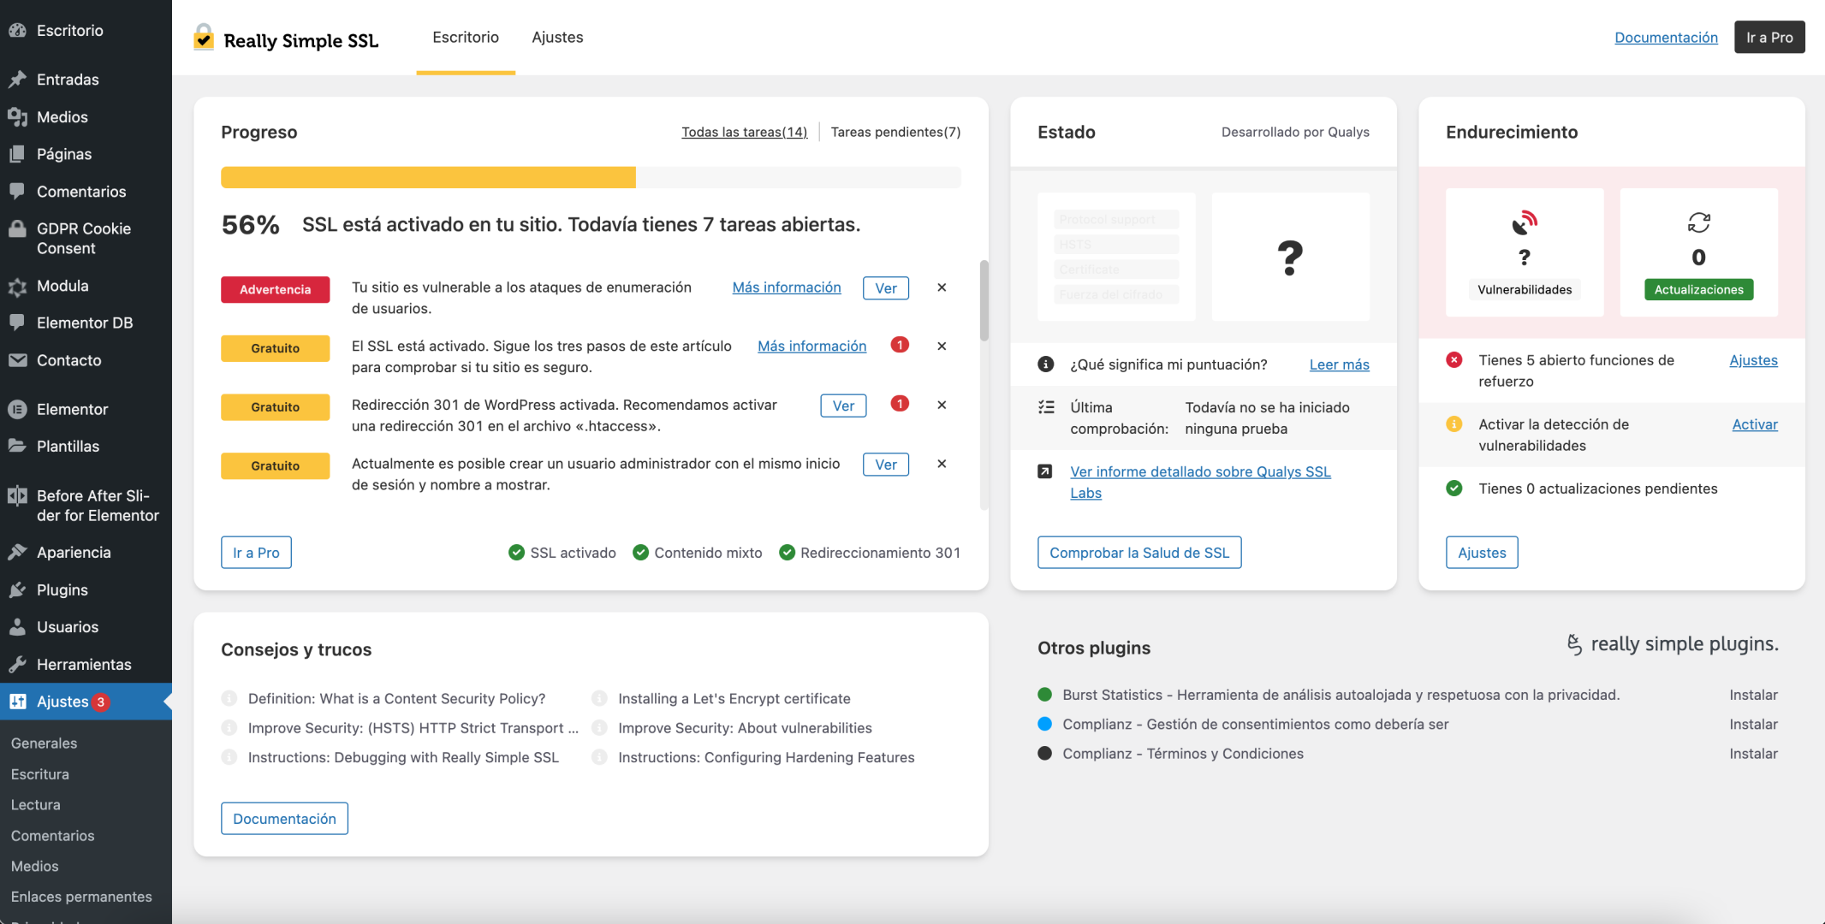
Task: Click Ver for administrator user task
Action: point(886,465)
